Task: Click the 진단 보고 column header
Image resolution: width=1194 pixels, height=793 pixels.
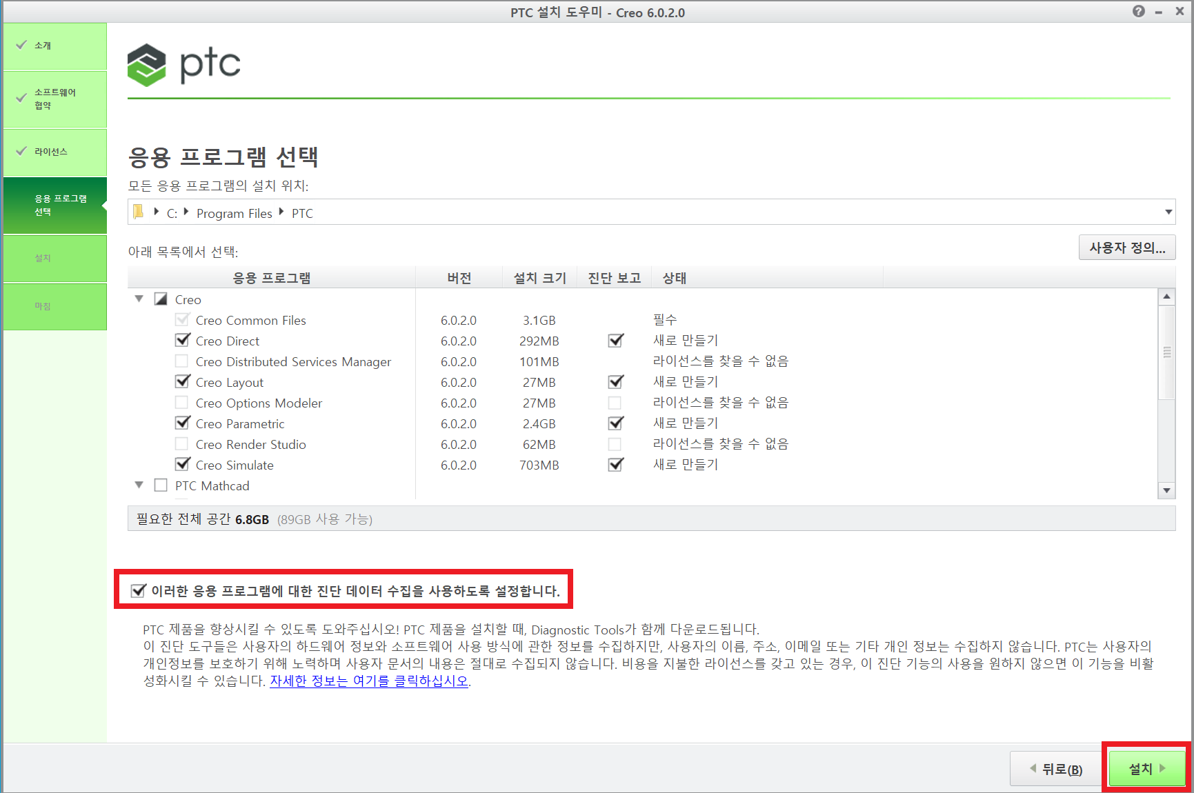Action: (x=615, y=278)
